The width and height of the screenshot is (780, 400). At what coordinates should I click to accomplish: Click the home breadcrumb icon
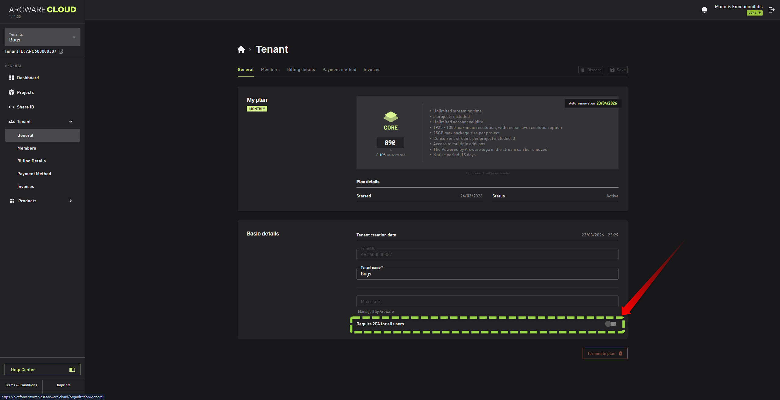tap(241, 49)
